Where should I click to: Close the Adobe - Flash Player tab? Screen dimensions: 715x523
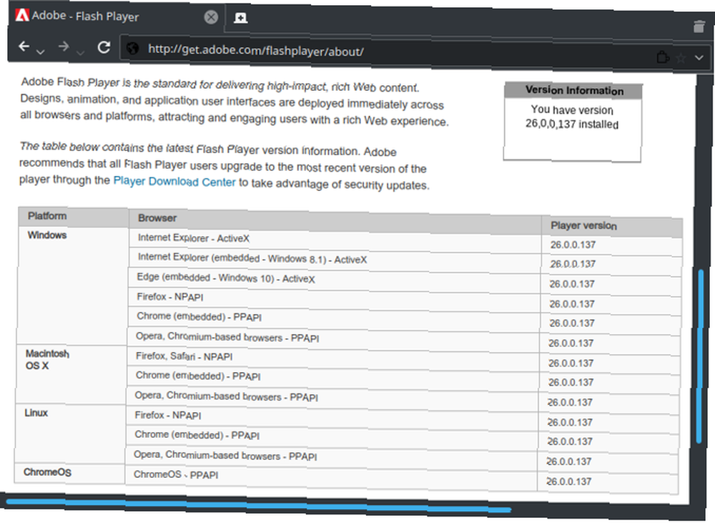211,18
